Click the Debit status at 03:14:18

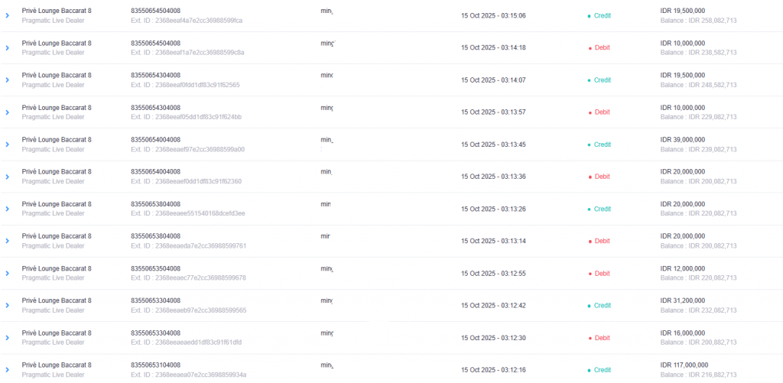(x=602, y=47)
